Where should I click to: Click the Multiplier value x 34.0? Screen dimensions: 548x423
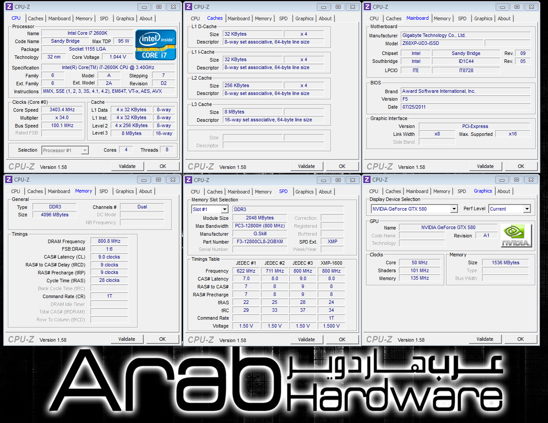(62, 117)
